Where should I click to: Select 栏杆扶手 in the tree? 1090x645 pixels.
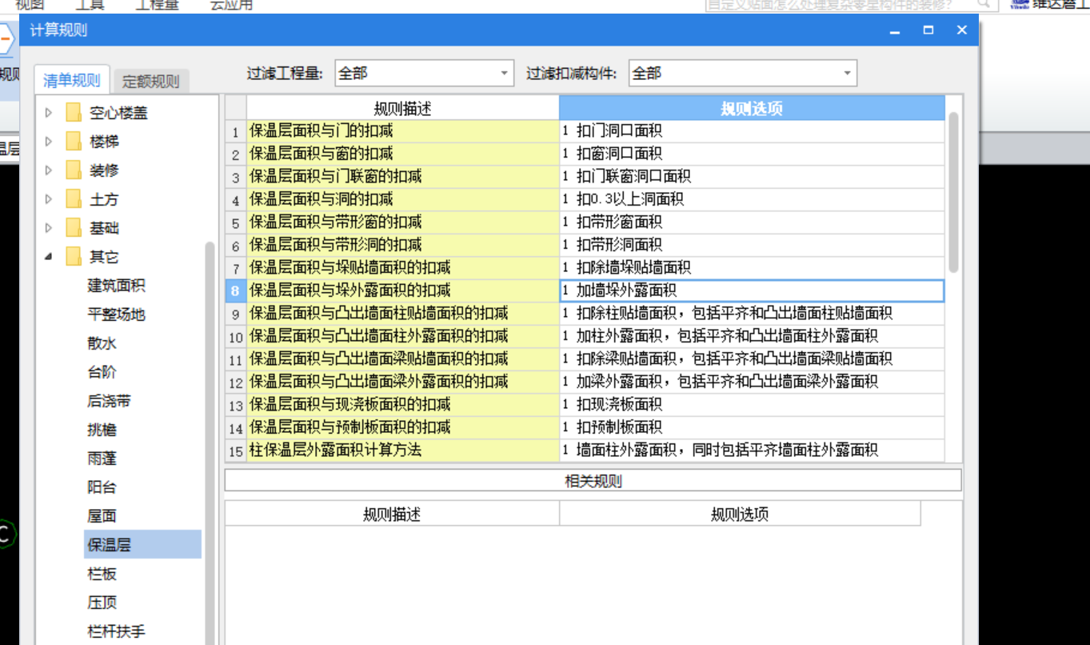tap(116, 631)
